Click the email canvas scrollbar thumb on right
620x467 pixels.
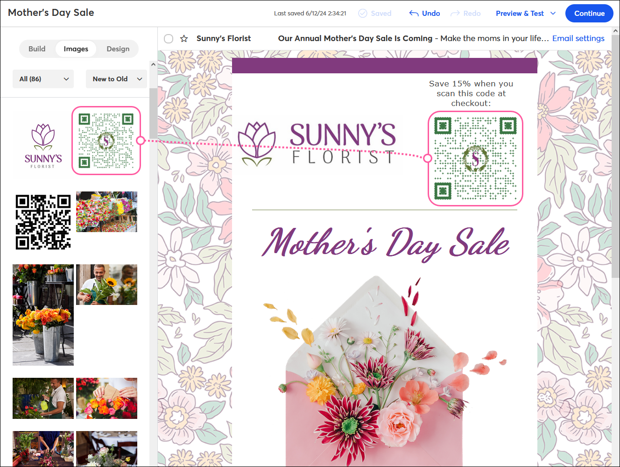616,156
